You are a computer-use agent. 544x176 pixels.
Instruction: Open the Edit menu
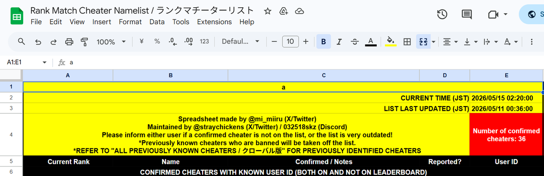click(x=56, y=22)
